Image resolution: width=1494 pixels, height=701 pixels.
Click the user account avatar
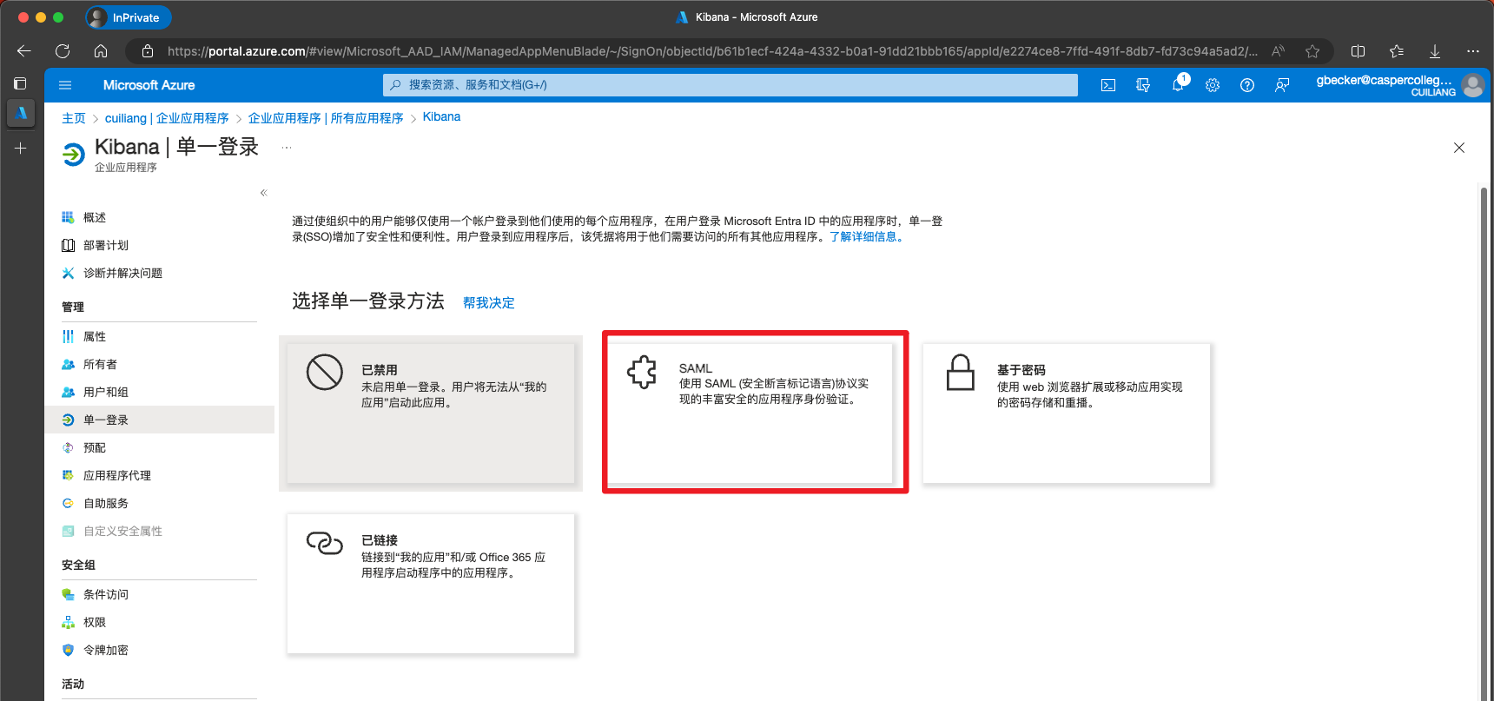(x=1472, y=85)
